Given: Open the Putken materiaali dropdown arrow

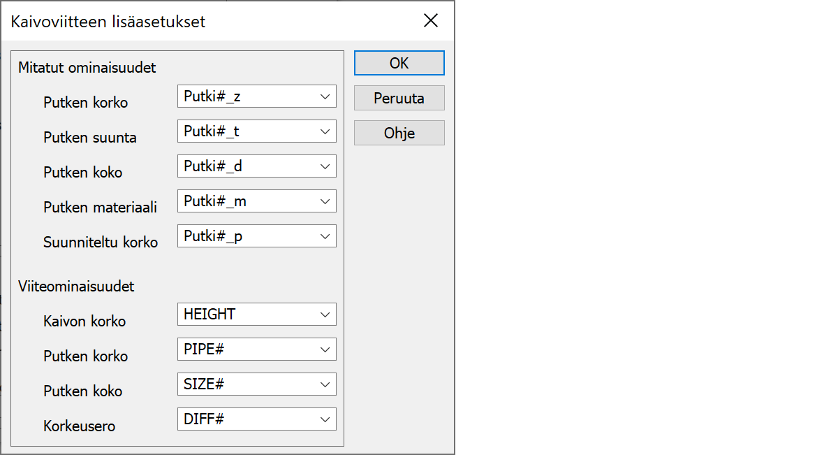Looking at the screenshot, I should 325,201.
